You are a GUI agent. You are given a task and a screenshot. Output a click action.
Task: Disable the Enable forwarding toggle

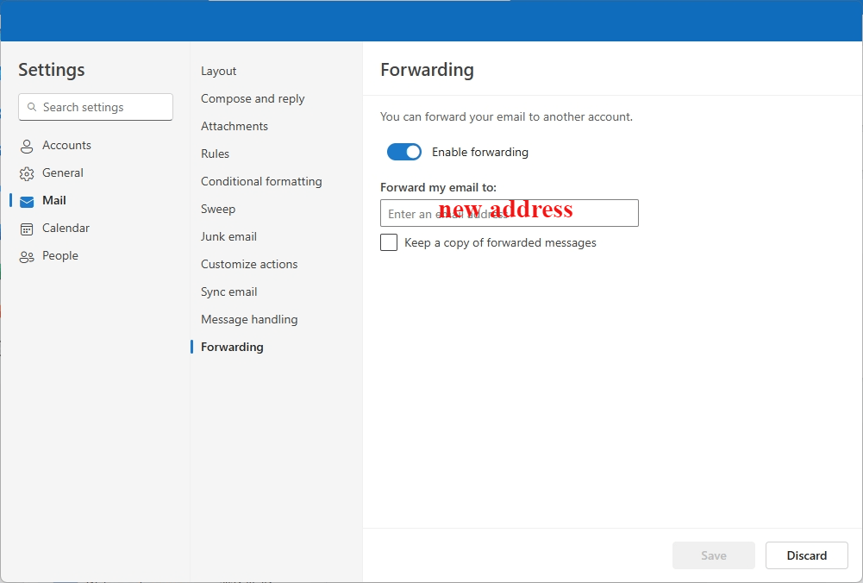[x=403, y=152]
